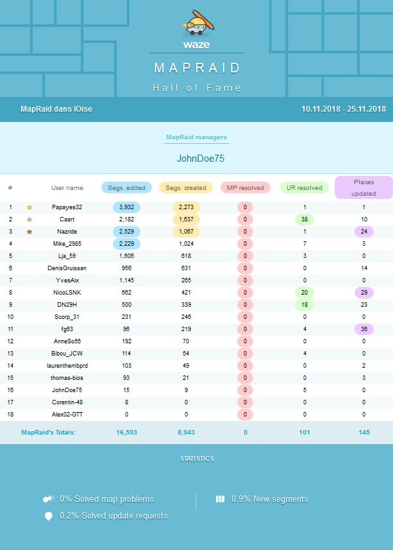Click the blue 3,932 segments edited badge
393x550 pixels.
126,207
